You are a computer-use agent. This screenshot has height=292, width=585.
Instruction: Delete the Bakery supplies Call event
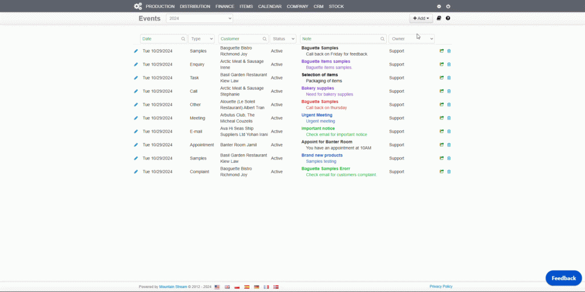(449, 91)
